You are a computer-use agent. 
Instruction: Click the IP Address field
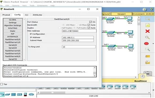[x=78, y=38]
